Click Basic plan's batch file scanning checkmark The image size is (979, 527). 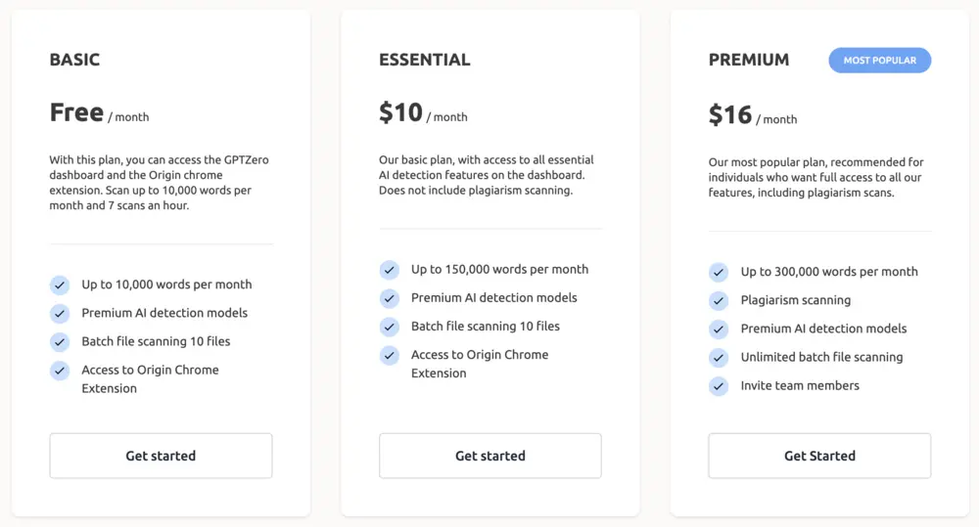click(60, 342)
